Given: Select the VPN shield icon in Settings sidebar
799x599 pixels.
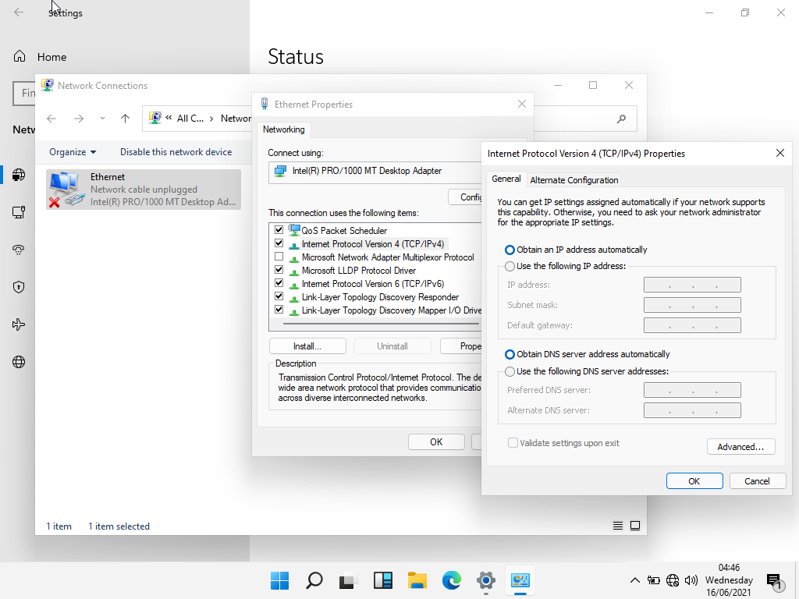Looking at the screenshot, I should [x=19, y=287].
